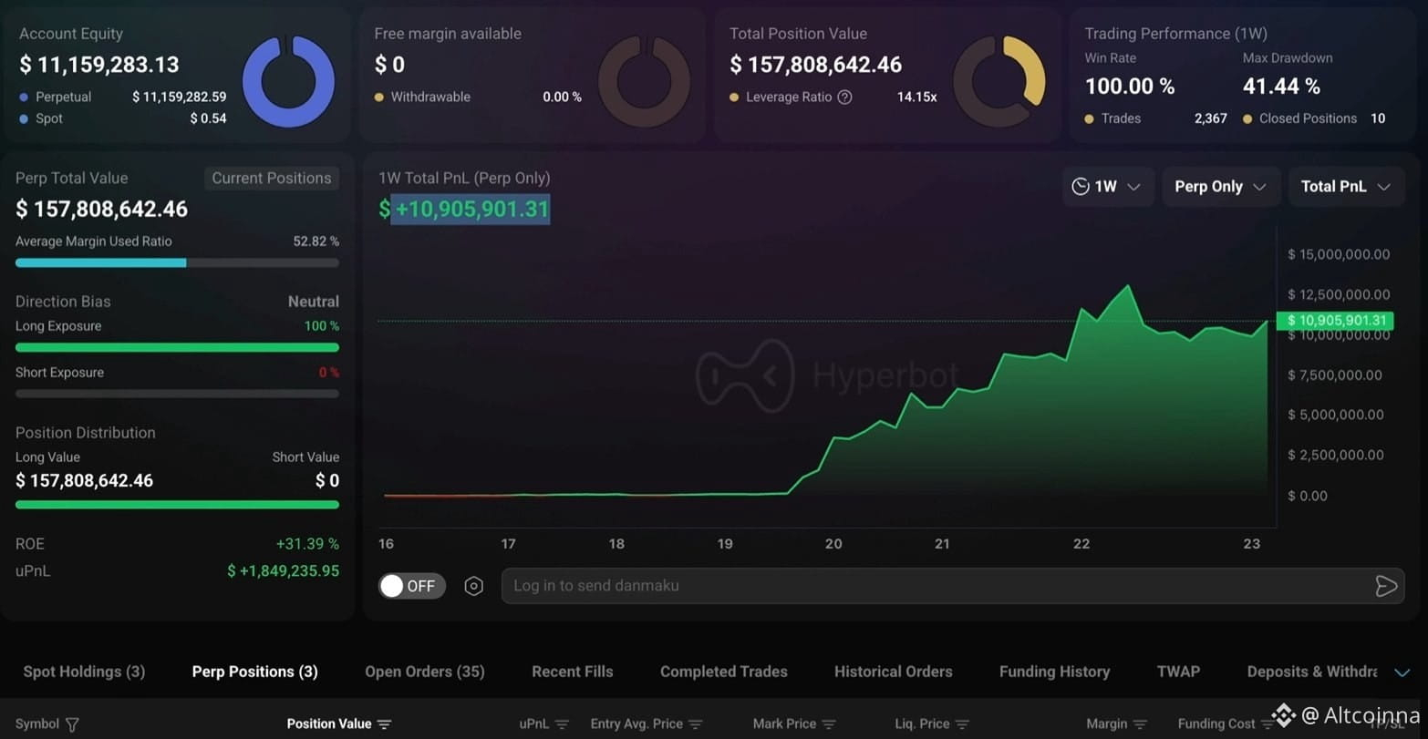Click the Long Exposure green bar

click(x=177, y=347)
